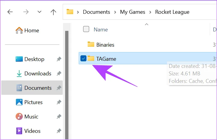Click the Binaries folder icon
The width and height of the screenshot is (217, 140).
pyautogui.click(x=91, y=44)
